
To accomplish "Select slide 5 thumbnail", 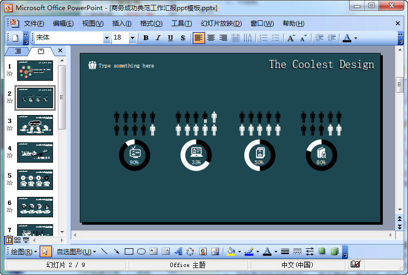I will coord(35,180).
